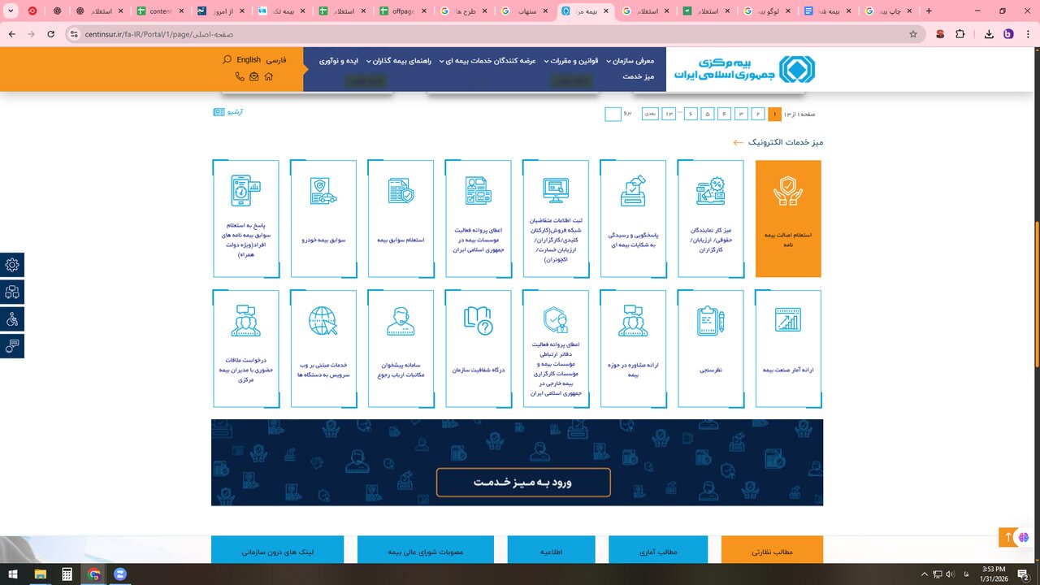1040x585 pixels.
Task: Switch site language to English
Action: (249, 60)
